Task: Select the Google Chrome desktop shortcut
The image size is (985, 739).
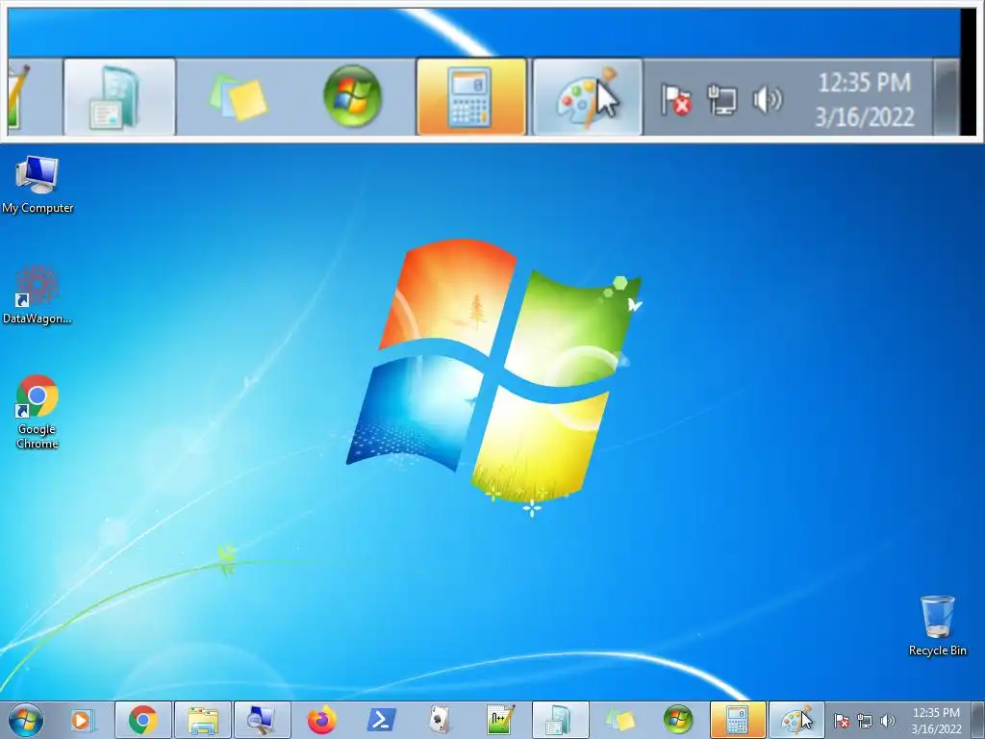Action: tap(38, 412)
